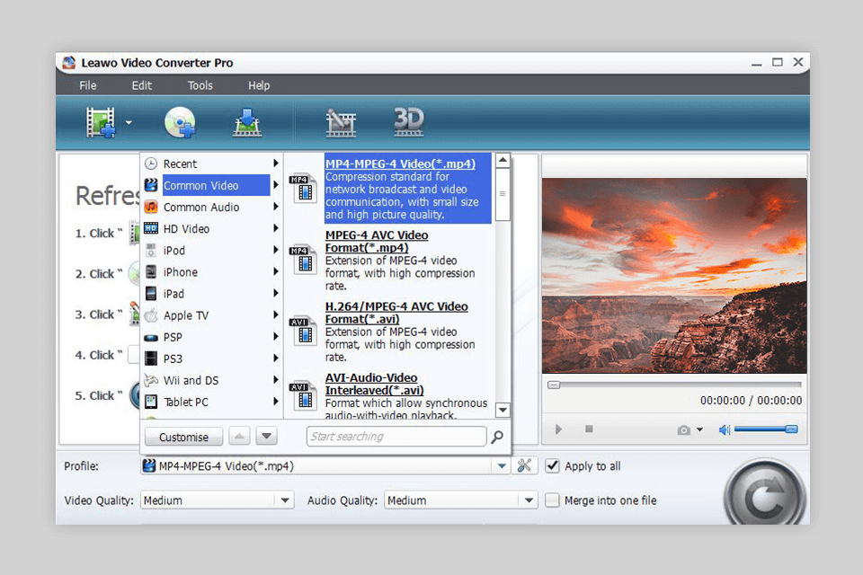Take snapshot with camera icon
The width and height of the screenshot is (863, 575).
click(x=684, y=430)
